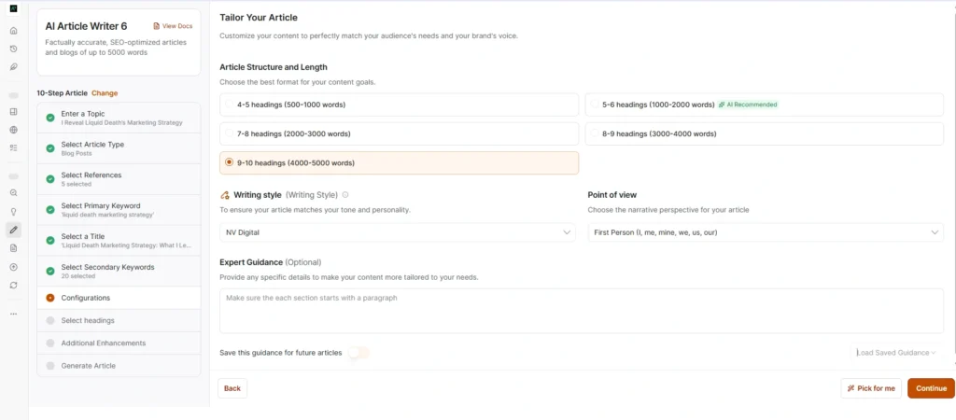Click the Continue button
The image size is (956, 420).
point(931,388)
